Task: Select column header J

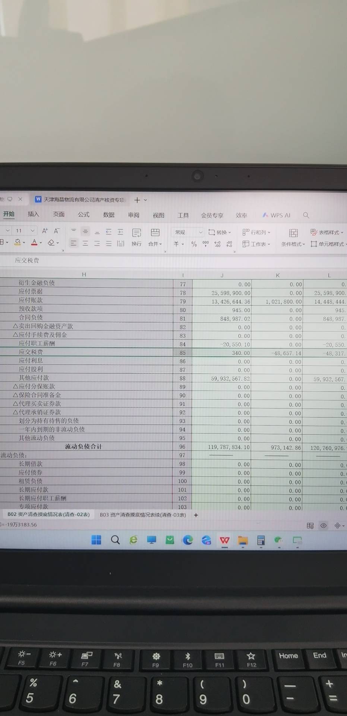Action: click(x=222, y=275)
